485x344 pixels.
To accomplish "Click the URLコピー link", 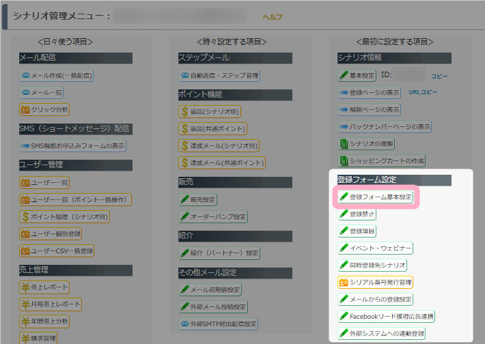I will 423,92.
